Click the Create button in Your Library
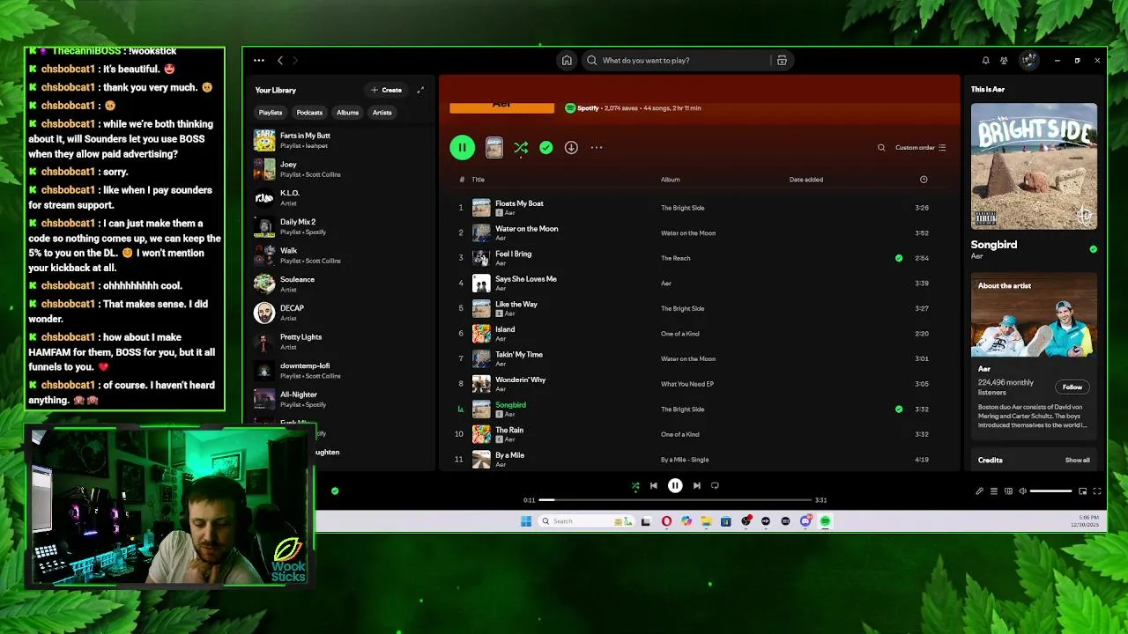This screenshot has width=1128, height=634. point(386,90)
